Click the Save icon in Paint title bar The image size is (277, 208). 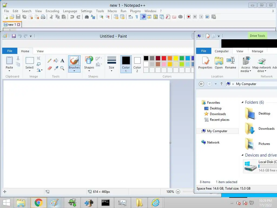(x=14, y=36)
